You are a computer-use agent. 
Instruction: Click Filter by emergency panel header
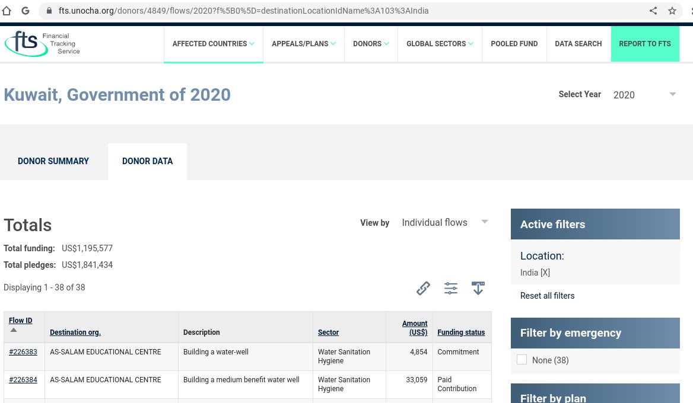pos(595,333)
